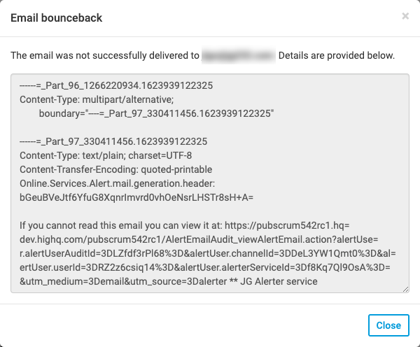This screenshot has width=420, height=347.
Task: Click the Content-Type text/plain charset line
Action: [106, 155]
